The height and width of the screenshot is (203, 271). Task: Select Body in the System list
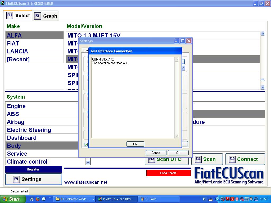click(42, 146)
